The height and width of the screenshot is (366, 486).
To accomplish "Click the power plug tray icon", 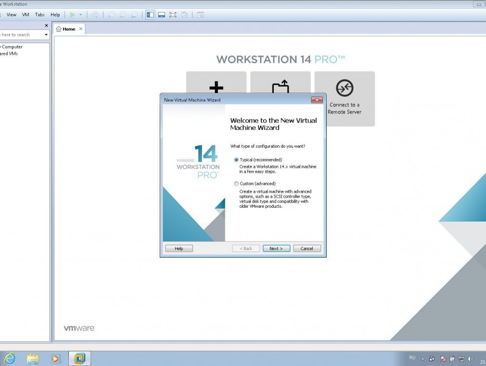I will pyautogui.click(x=452, y=359).
